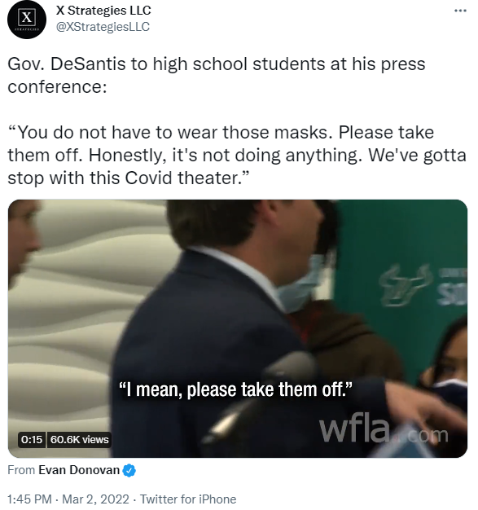This screenshot has height=510, width=478.
Task: Open Evan Donovan's profile link
Action: click(79, 470)
